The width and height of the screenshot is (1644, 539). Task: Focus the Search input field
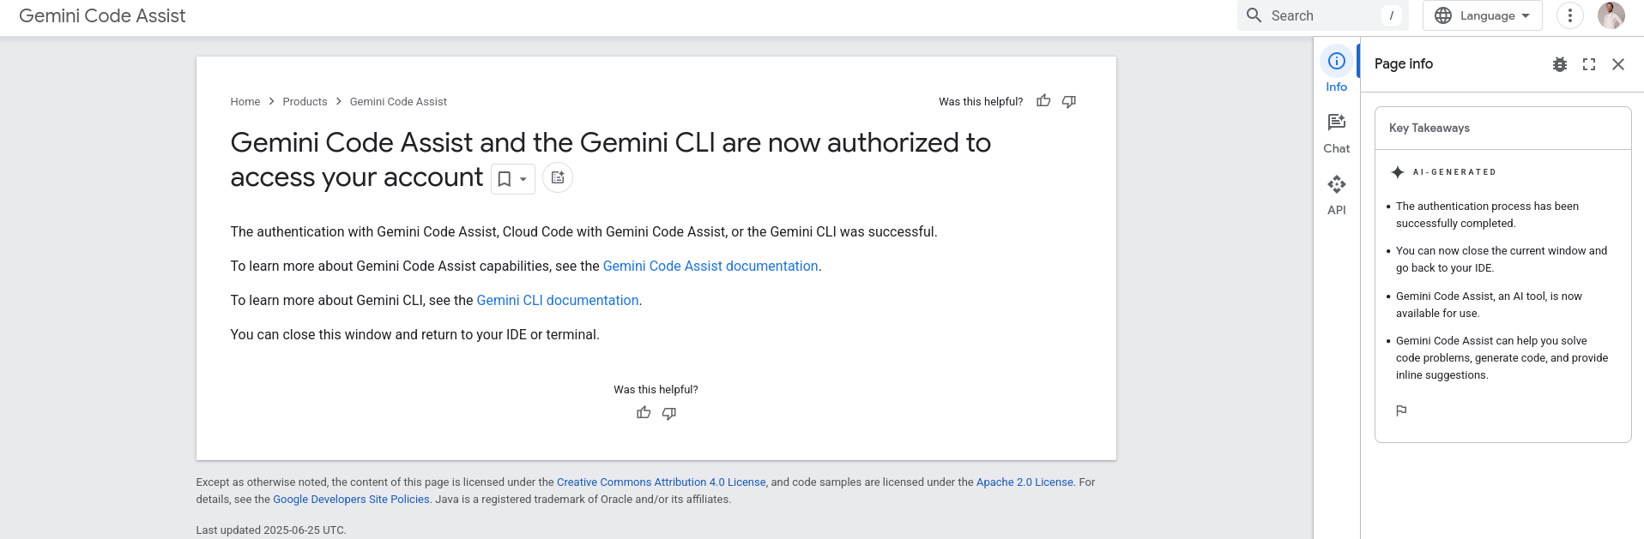[1322, 15]
